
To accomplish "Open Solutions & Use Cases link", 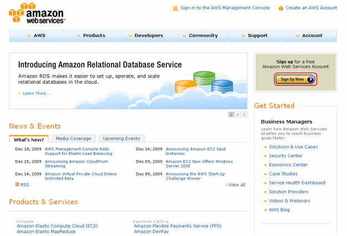I will tap(294, 147).
